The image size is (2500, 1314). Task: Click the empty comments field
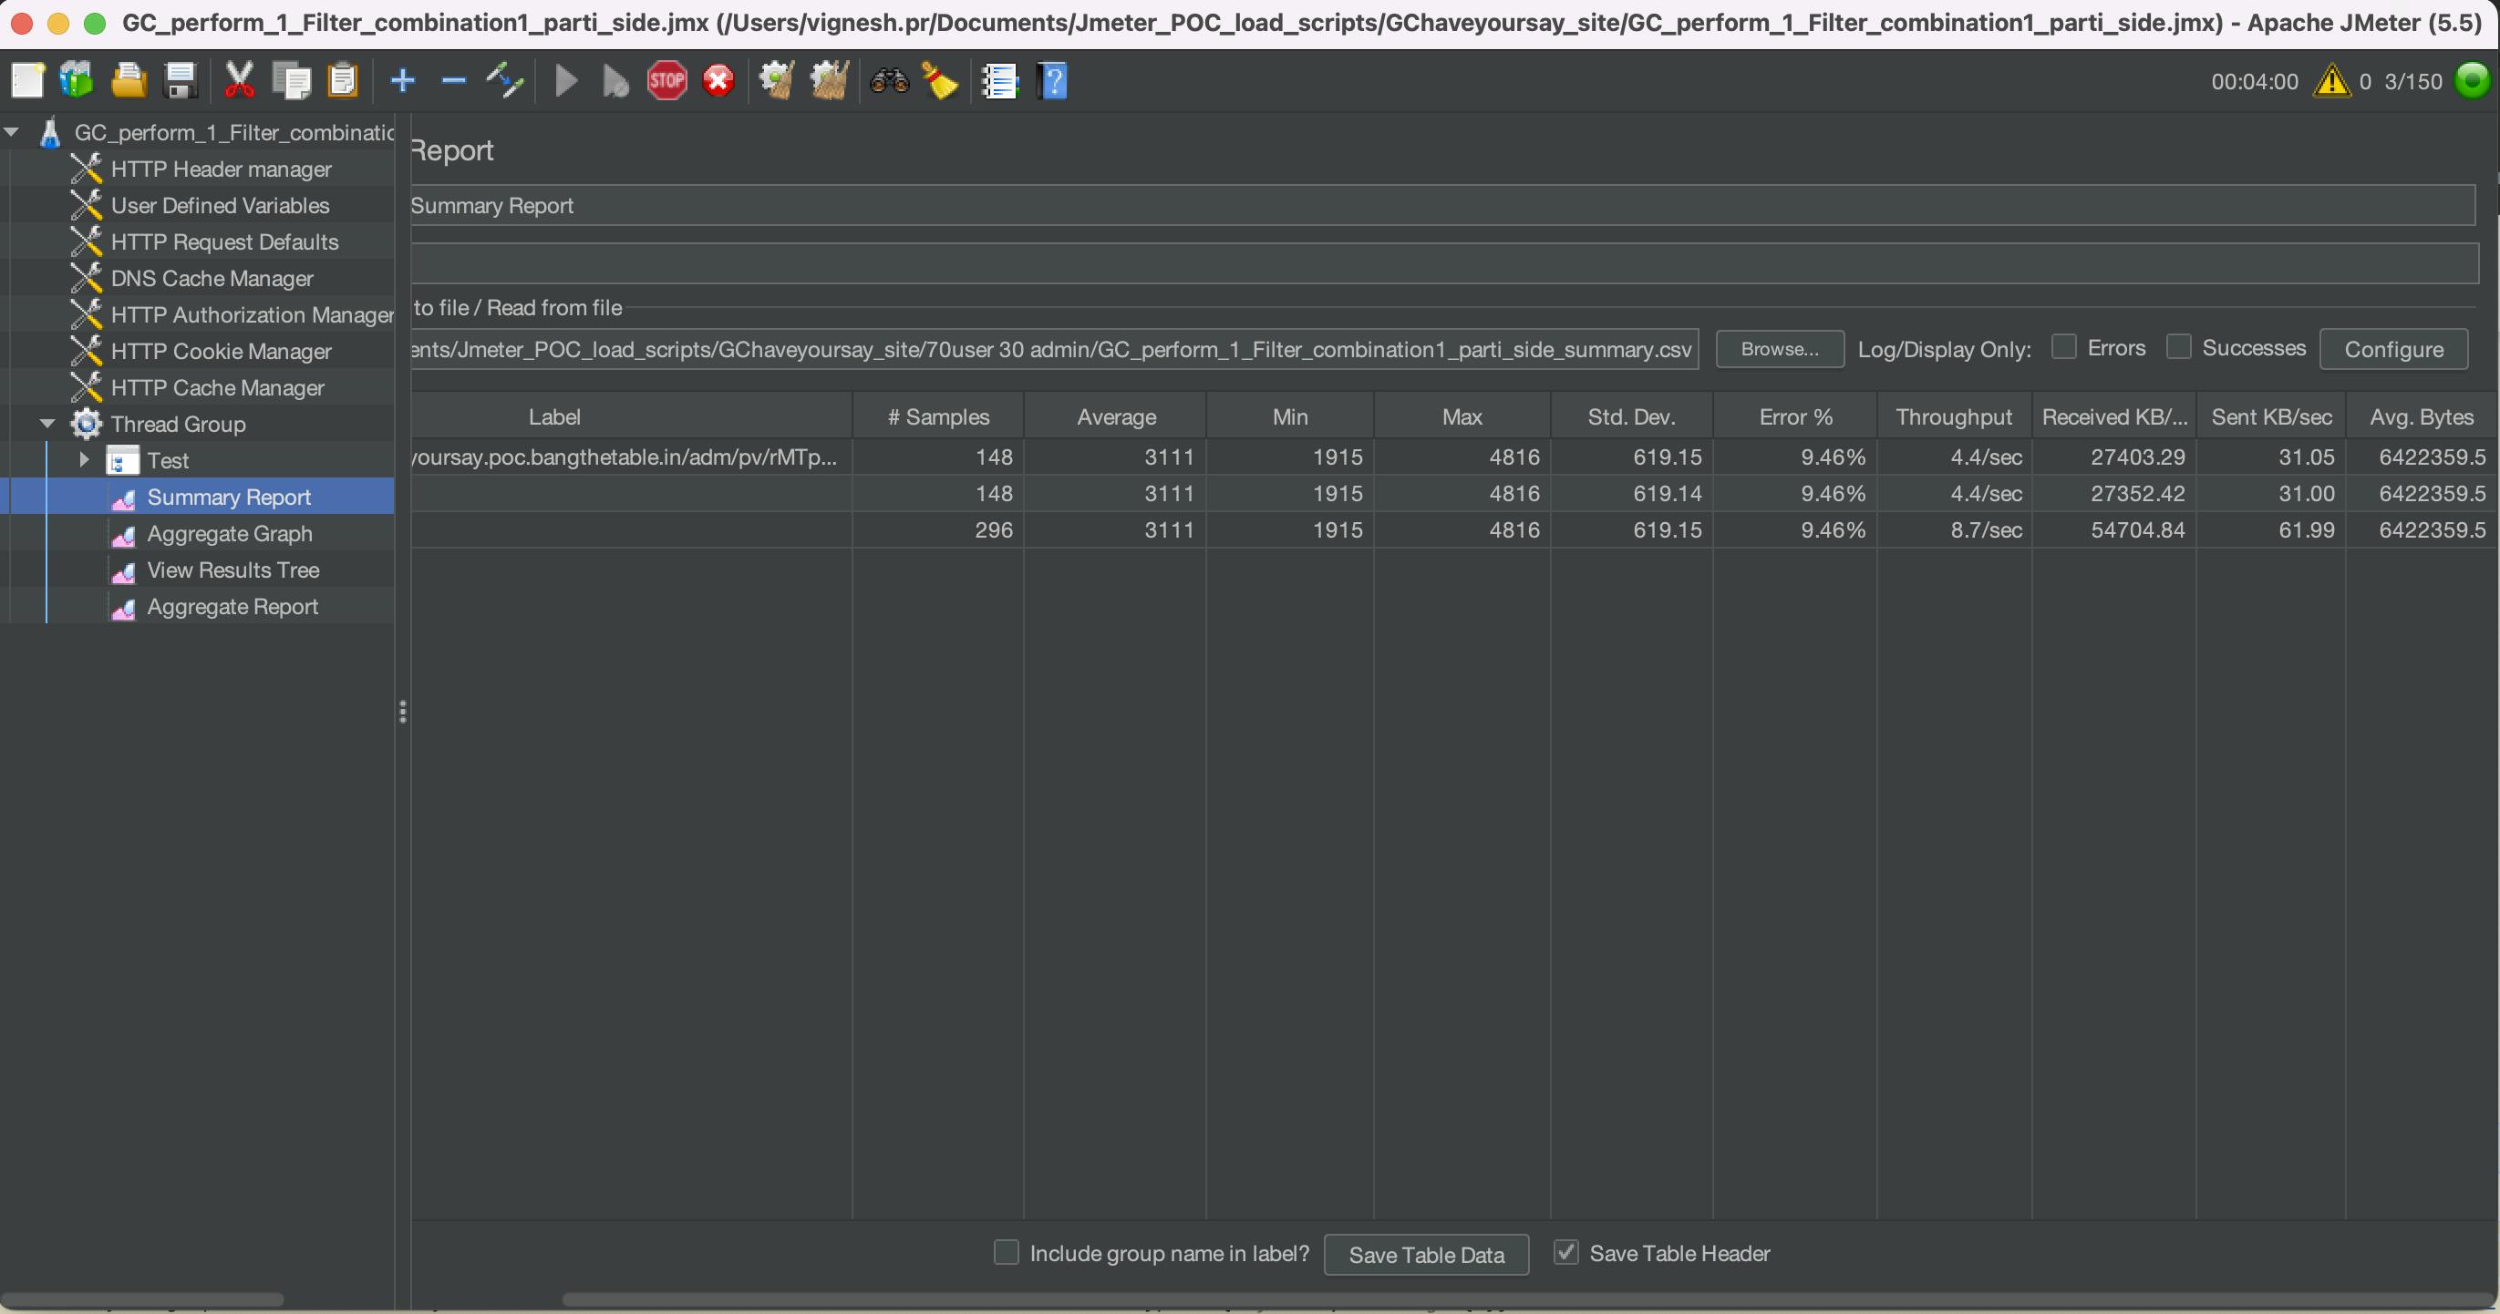click(1444, 263)
